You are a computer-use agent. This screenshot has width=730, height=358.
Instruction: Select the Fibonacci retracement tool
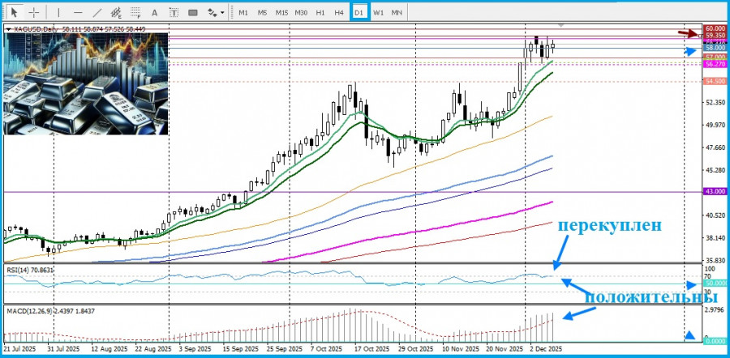135,12
